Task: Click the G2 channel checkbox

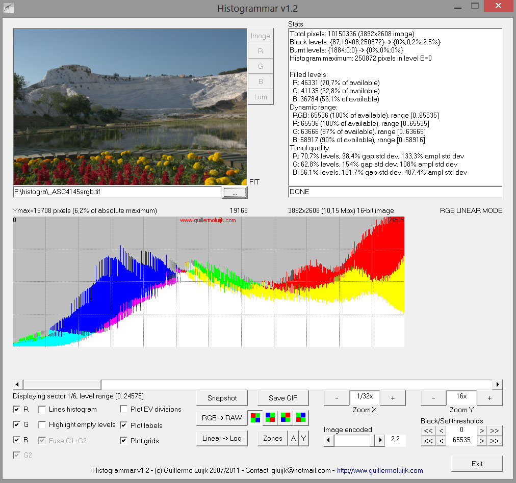Action: click(x=16, y=455)
